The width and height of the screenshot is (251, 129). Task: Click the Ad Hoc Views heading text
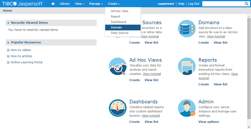point(145,60)
